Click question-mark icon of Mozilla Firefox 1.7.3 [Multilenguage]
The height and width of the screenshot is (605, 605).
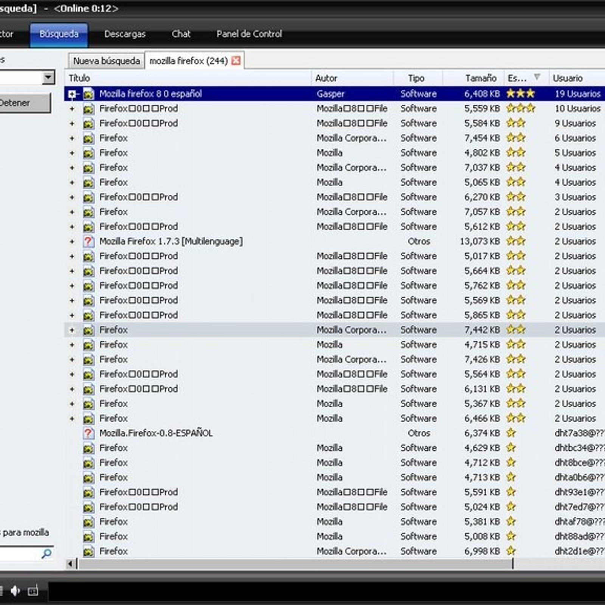pyautogui.click(x=88, y=241)
